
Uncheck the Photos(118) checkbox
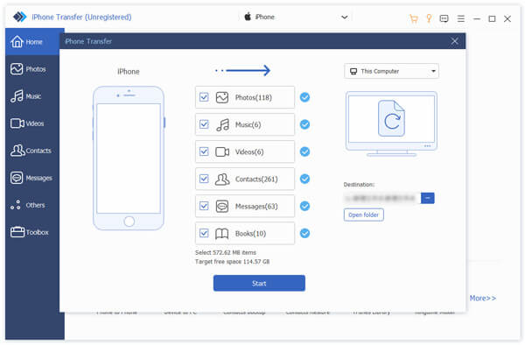[204, 97]
